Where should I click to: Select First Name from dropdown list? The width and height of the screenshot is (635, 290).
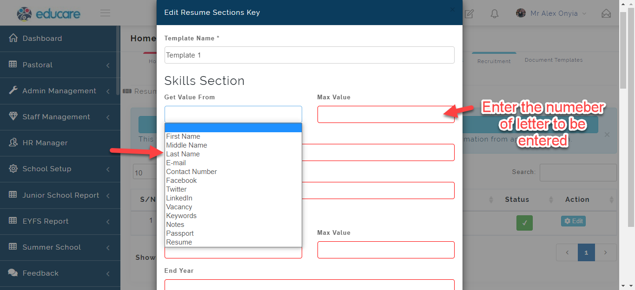[233, 136]
